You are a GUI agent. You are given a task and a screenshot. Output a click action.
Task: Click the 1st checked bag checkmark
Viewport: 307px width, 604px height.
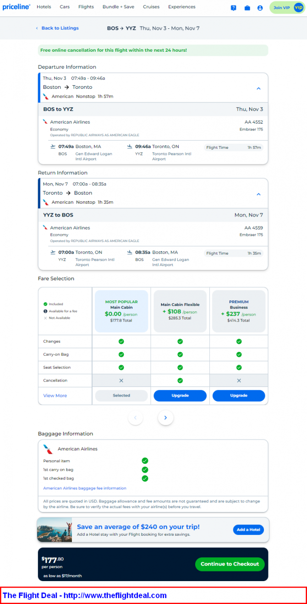point(145,478)
